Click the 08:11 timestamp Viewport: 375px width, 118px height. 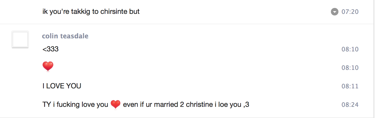pyautogui.click(x=350, y=86)
